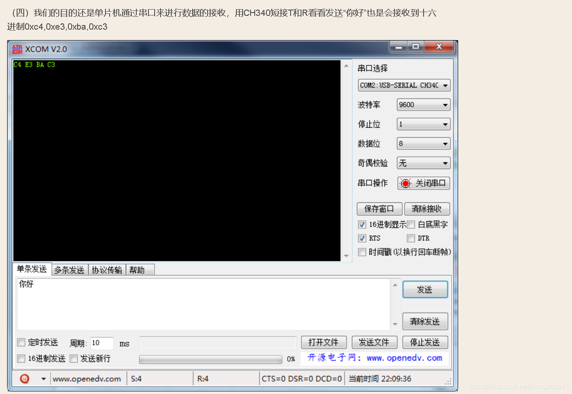Click the 清除接收 button
The image size is (572, 394).
click(427, 209)
